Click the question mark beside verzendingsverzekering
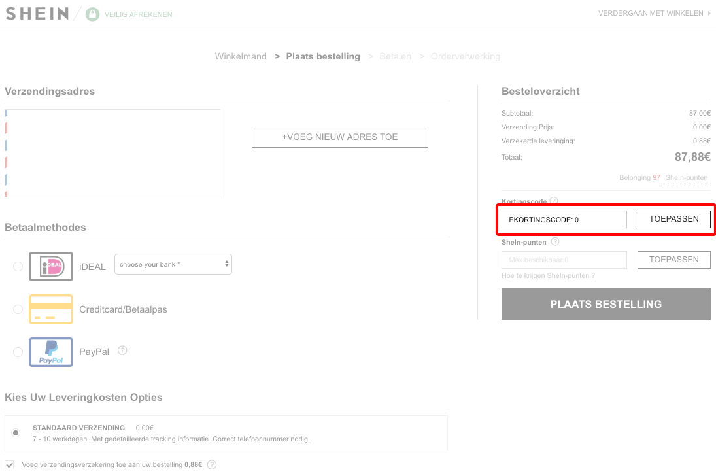Viewport: 716px width, 476px height. [211, 464]
